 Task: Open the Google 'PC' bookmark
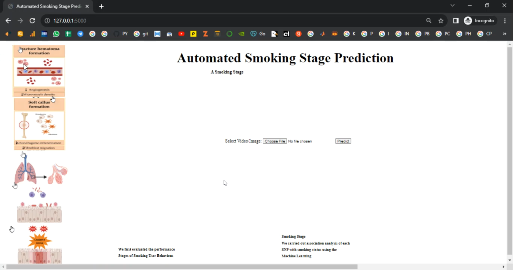pyautogui.click(x=443, y=34)
